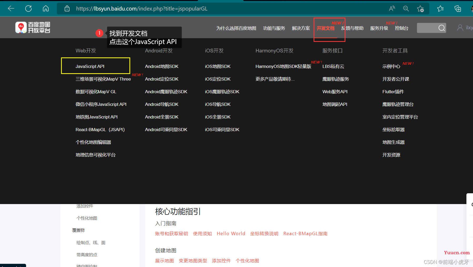The width and height of the screenshot is (473, 267).
Task: Open 为什么选择百度地图 menu item
Action: (236, 28)
